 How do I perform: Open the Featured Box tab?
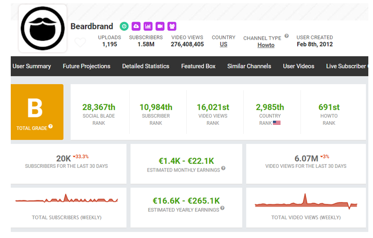pyautogui.click(x=198, y=66)
